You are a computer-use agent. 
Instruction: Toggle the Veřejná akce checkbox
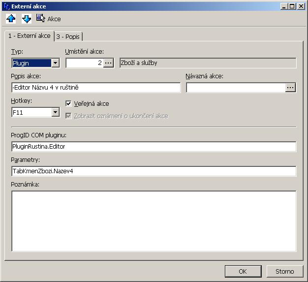tap(69, 104)
